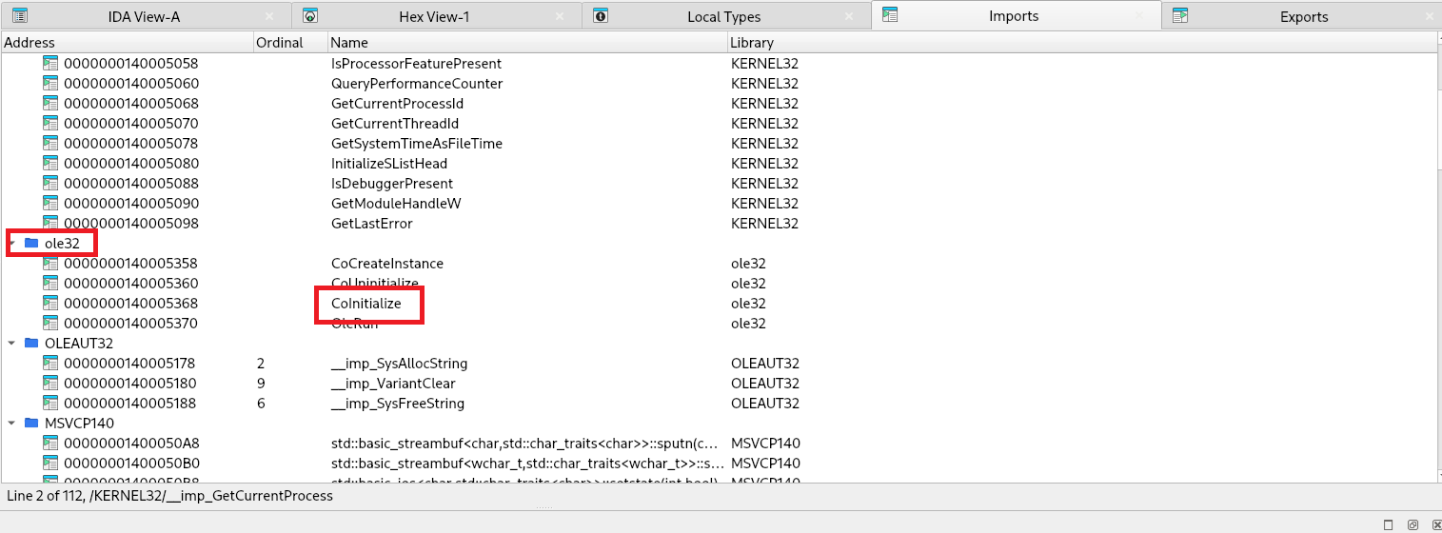Click the import icon beside CoCreateInstance's address

[51, 264]
